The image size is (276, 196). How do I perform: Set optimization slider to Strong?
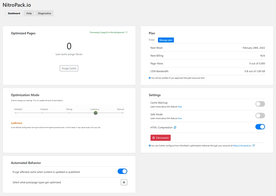tap(69, 113)
